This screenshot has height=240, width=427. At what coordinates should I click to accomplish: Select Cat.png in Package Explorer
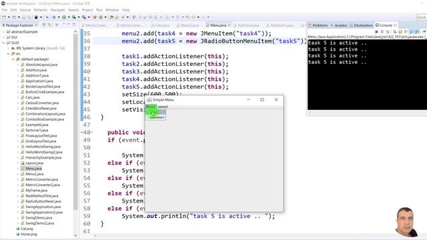[x=27, y=229]
